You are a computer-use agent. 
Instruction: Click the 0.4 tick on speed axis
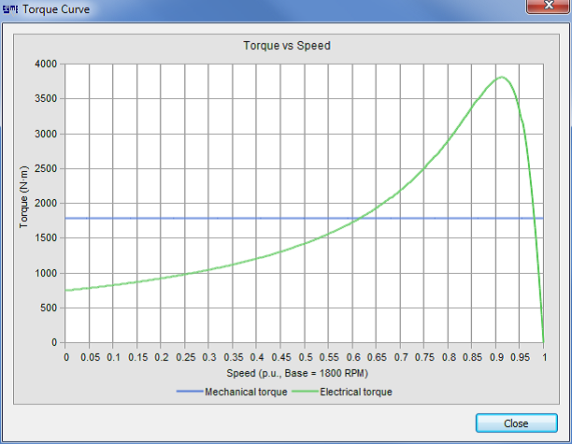point(257,357)
